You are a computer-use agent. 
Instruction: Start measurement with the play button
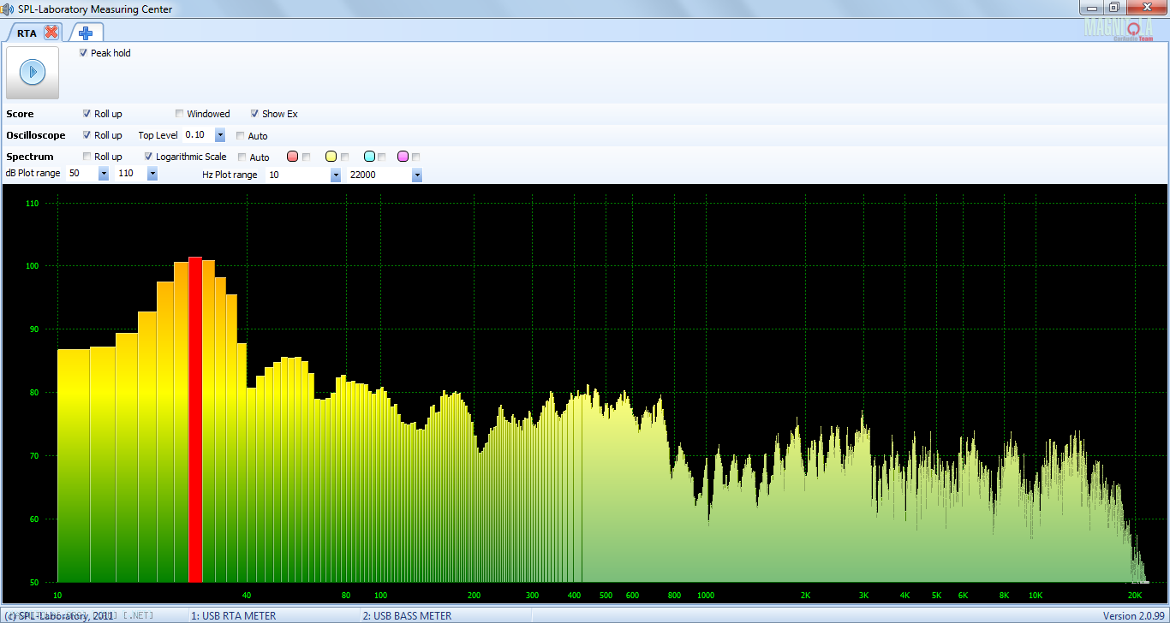(33, 72)
